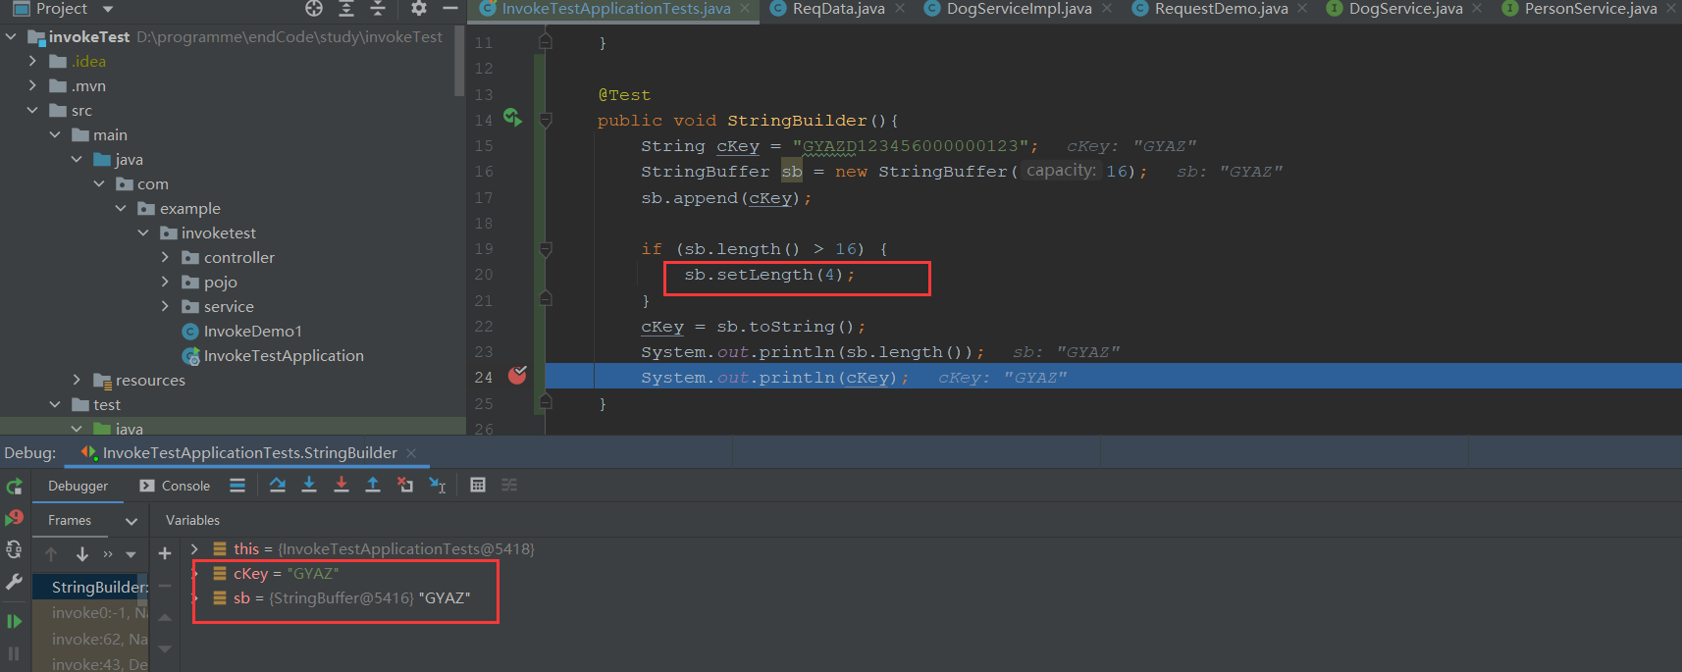Image resolution: width=1682 pixels, height=672 pixels.
Task: Click Force Step Into red arrow icon
Action: click(342, 485)
